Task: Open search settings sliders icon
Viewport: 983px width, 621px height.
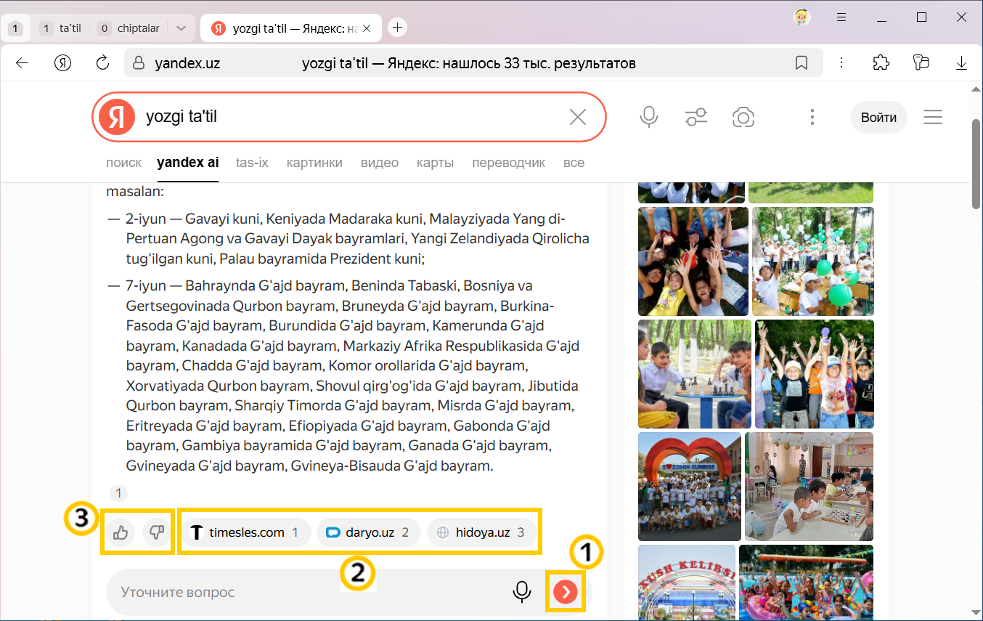Action: (696, 117)
